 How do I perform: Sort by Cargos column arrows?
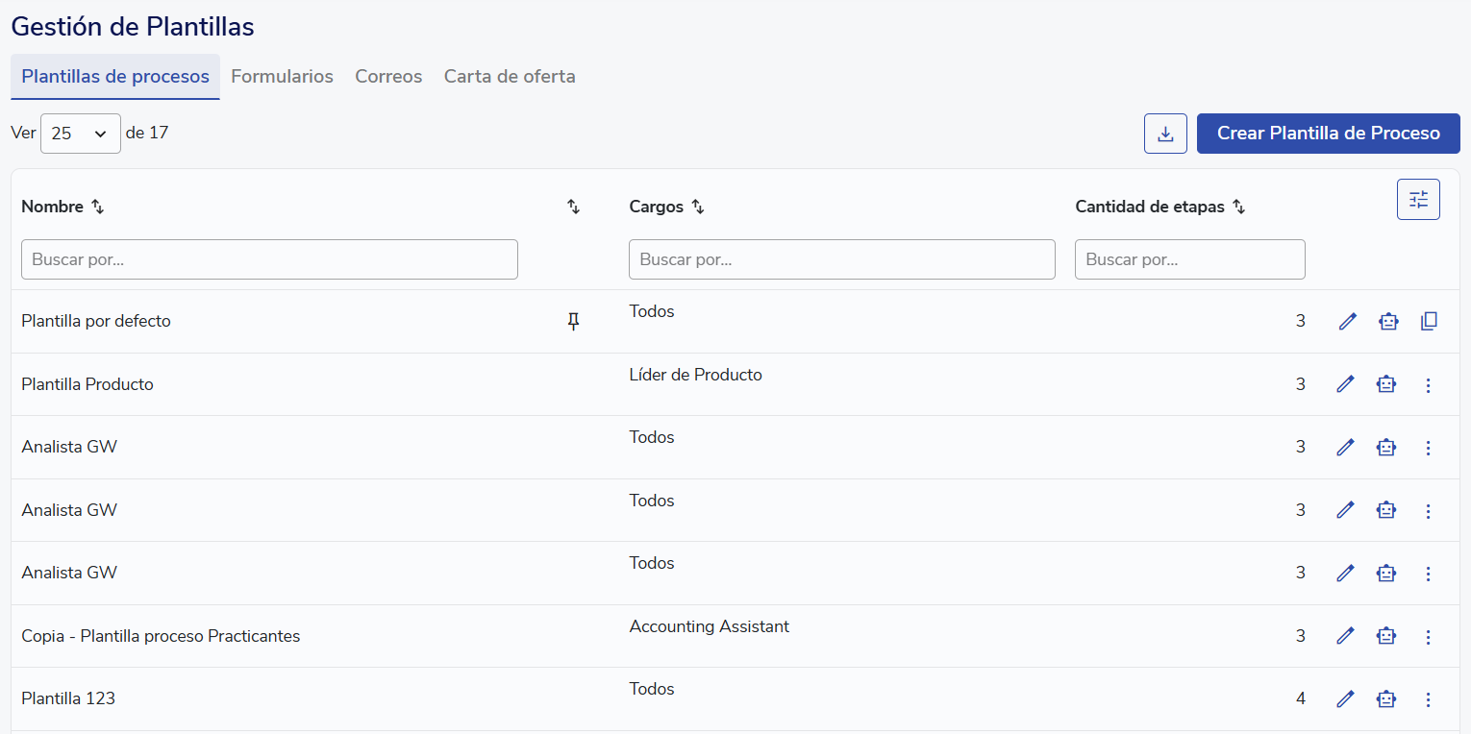click(x=698, y=207)
